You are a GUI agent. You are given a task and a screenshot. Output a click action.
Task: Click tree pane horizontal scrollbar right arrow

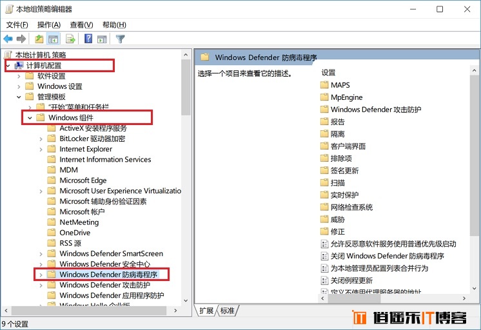[175, 311]
